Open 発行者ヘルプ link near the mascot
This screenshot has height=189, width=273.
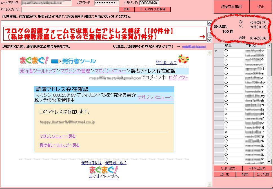166,62
